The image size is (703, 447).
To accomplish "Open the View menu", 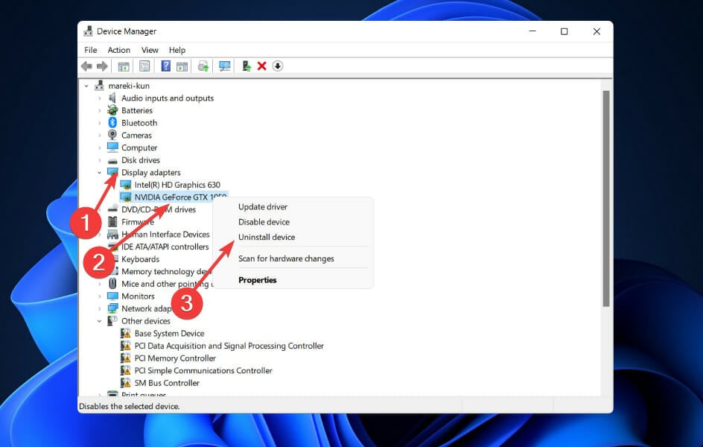I will pyautogui.click(x=150, y=49).
